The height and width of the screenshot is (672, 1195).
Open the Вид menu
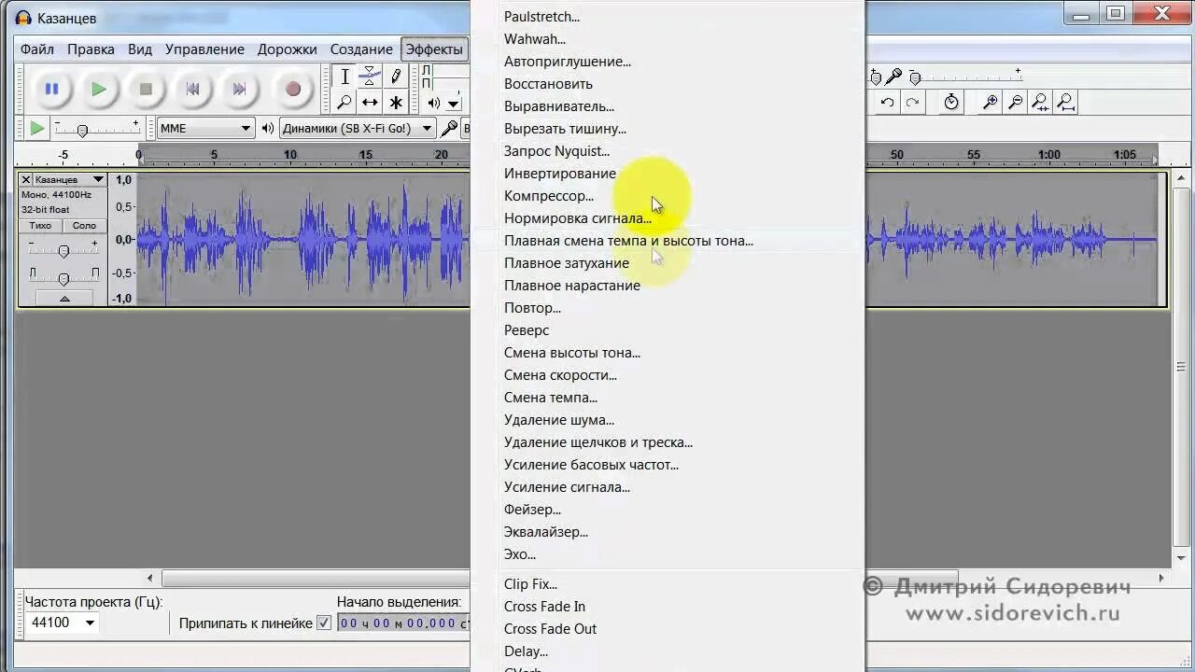pos(140,49)
